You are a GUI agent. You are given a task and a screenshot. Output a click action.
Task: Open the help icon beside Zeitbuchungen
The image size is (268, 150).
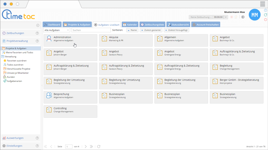(x=37, y=33)
